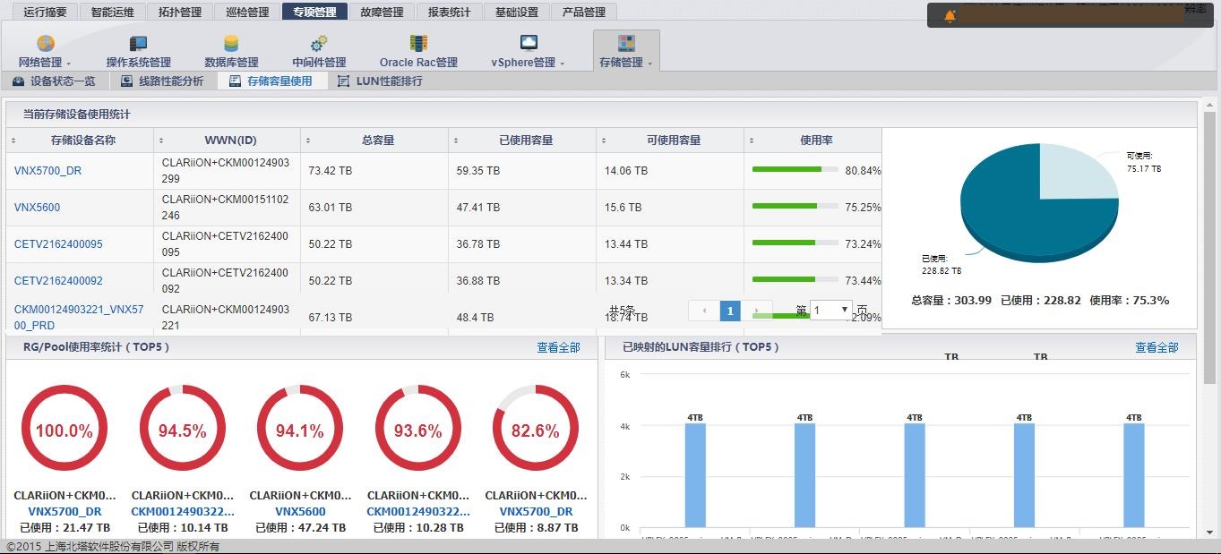Select the LUN性能排行 list icon
Screen dimensions: 1221x554
click(x=341, y=81)
